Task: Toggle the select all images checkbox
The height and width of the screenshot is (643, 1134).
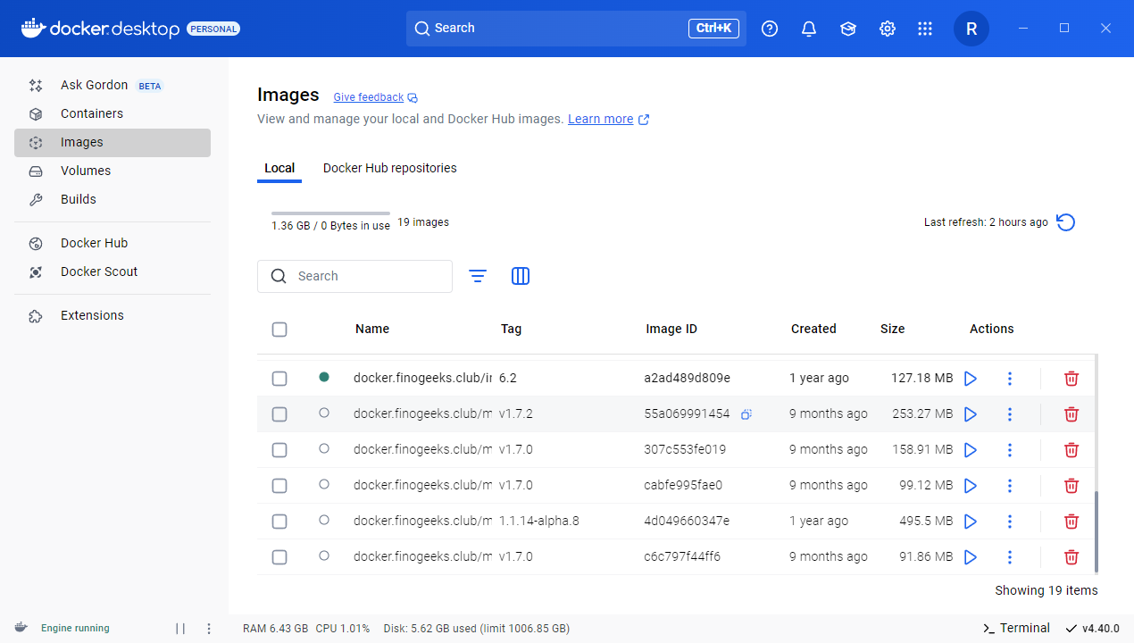Action: 279,330
